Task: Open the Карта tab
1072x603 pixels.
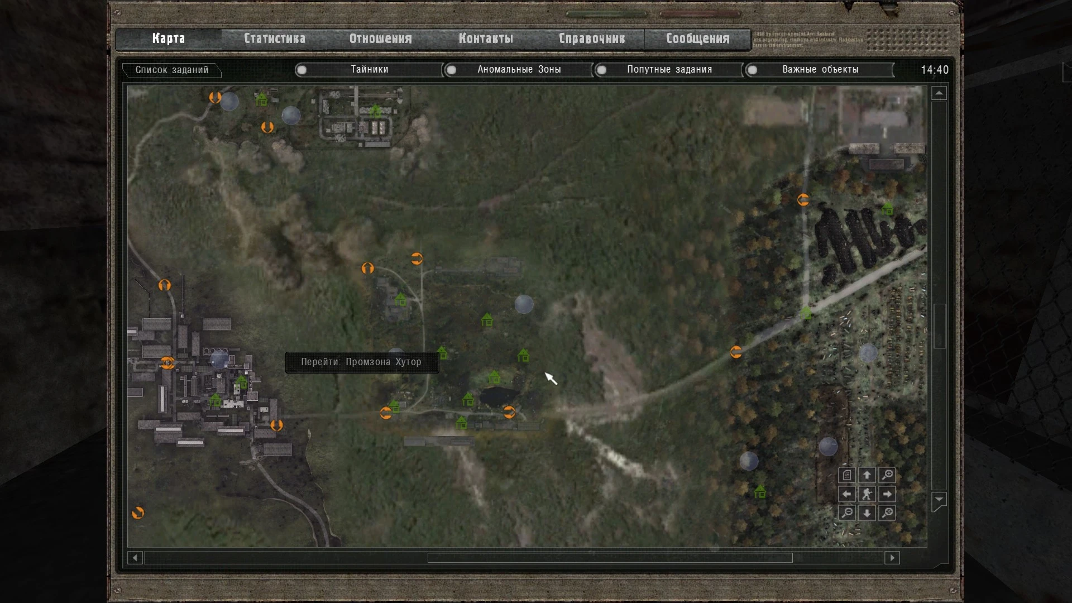Action: point(169,39)
